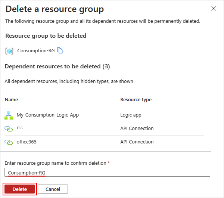This screenshot has width=224, height=198.
Task: Click the Dependent resources to be deleted heading
Action: pyautogui.click(x=57, y=66)
